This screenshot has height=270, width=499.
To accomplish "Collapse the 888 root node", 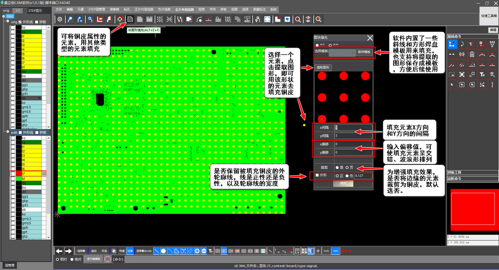I will click(3, 16).
